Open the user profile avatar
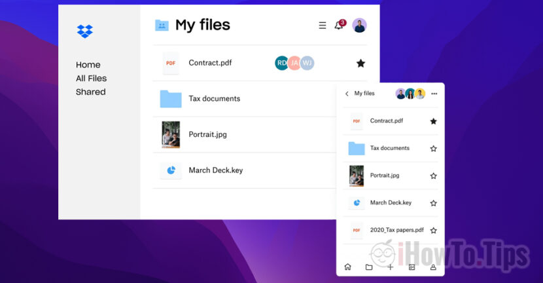 click(x=359, y=26)
